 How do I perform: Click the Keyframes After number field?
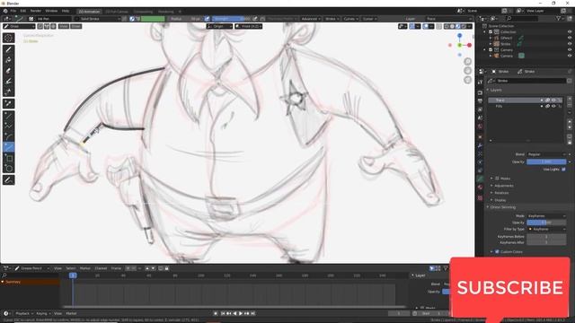[546, 242]
